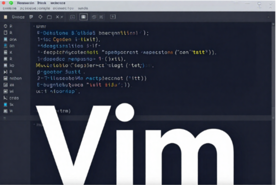Click the "Unnoe" label in the toolbar
The image size is (276, 185).
(x=18, y=17)
